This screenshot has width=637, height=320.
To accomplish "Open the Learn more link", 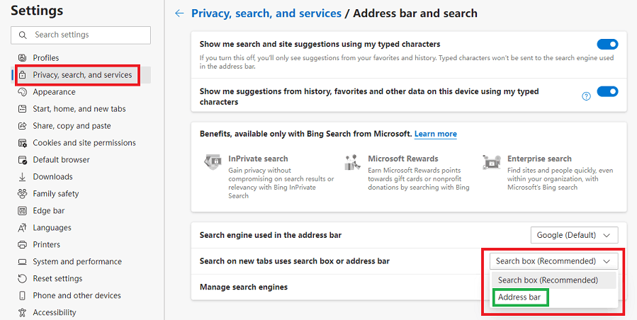I will pos(435,134).
